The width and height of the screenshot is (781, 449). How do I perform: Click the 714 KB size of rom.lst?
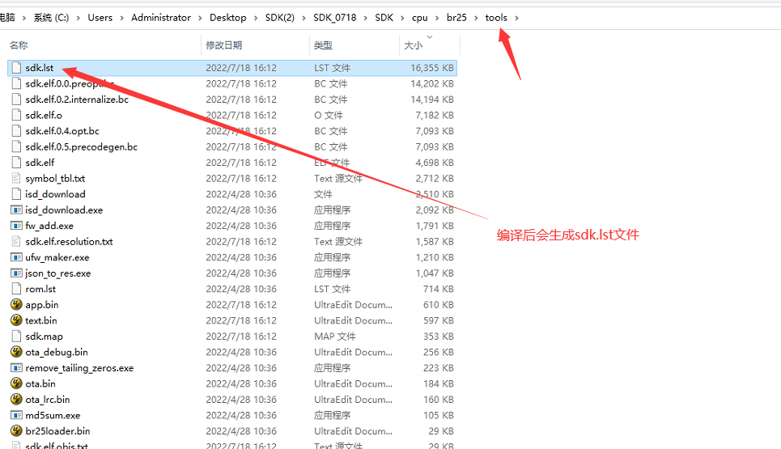tap(439, 289)
